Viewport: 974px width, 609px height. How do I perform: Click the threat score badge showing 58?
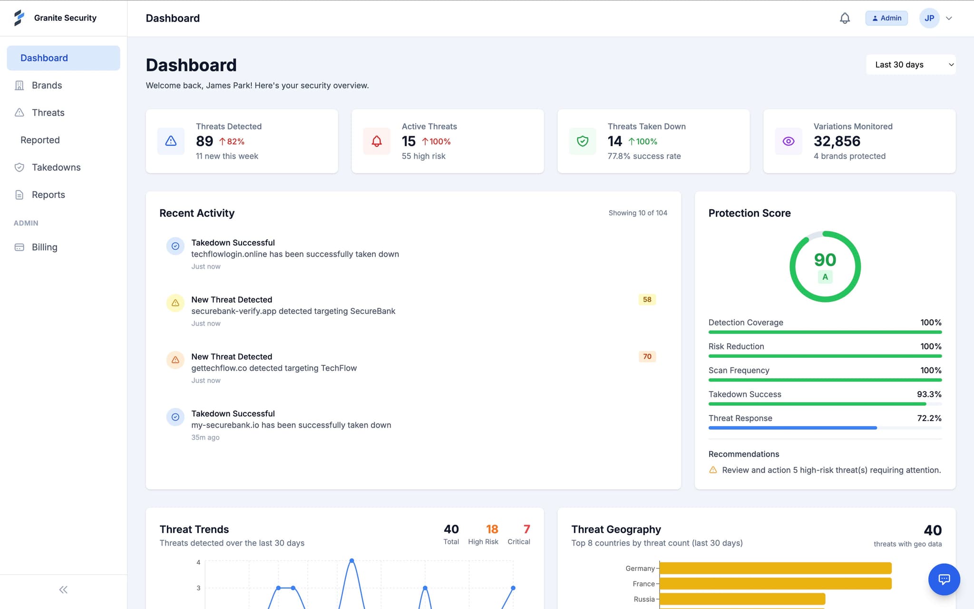[x=647, y=299]
